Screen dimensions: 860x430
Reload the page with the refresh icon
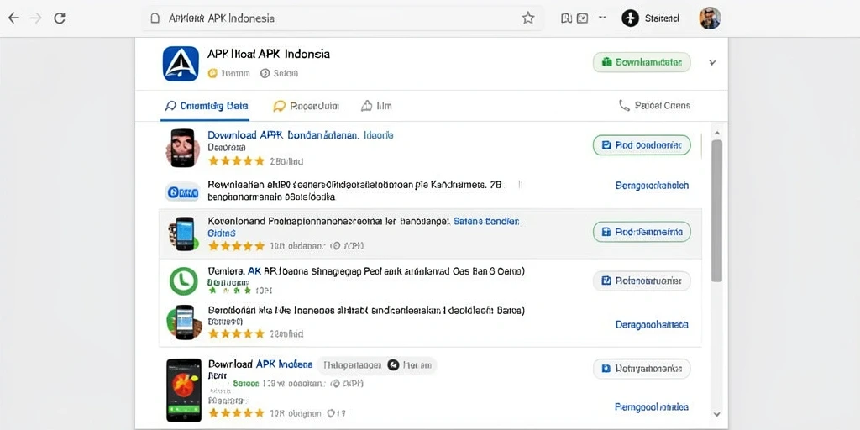[60, 18]
